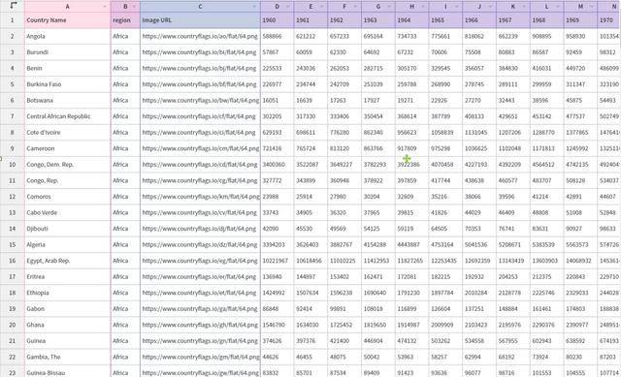Click the select-all corner icon

[x=13, y=6]
